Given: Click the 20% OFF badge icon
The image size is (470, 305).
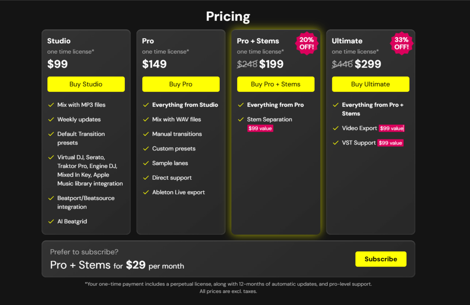Looking at the screenshot, I should coord(307,44).
